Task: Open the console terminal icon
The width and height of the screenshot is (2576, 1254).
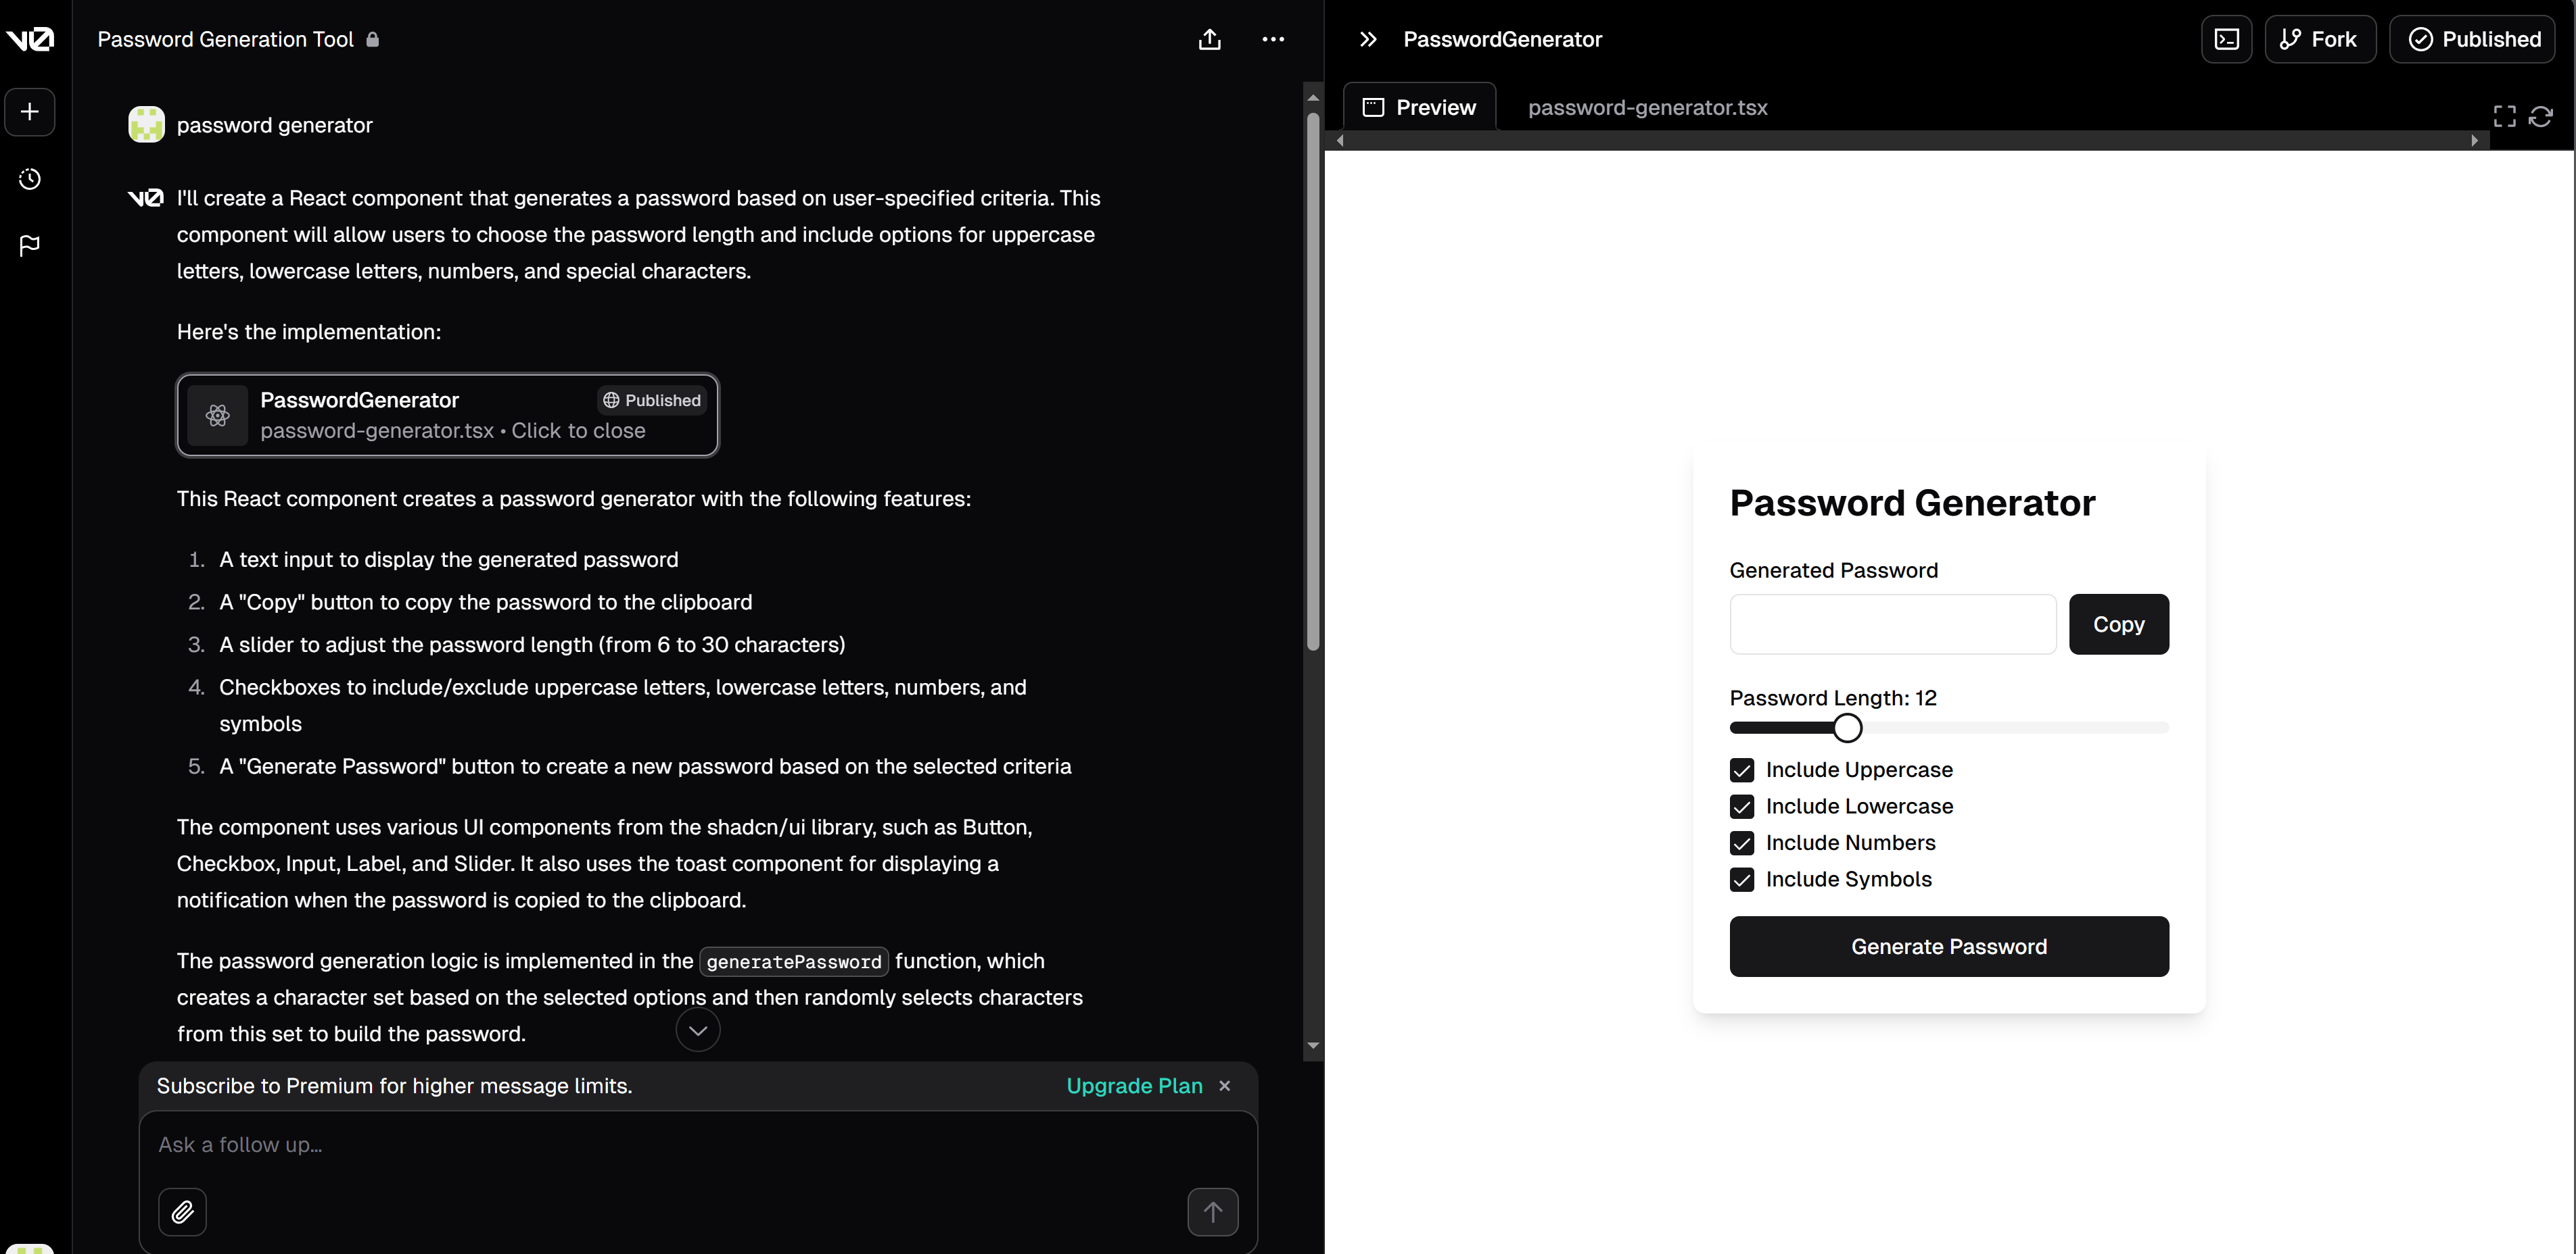Action: 2226,40
